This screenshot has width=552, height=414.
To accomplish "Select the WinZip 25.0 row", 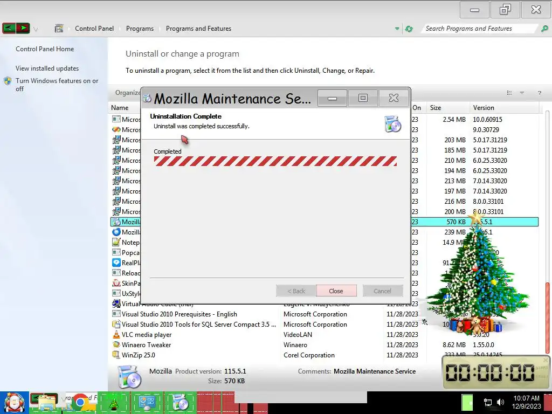I will [324, 355].
